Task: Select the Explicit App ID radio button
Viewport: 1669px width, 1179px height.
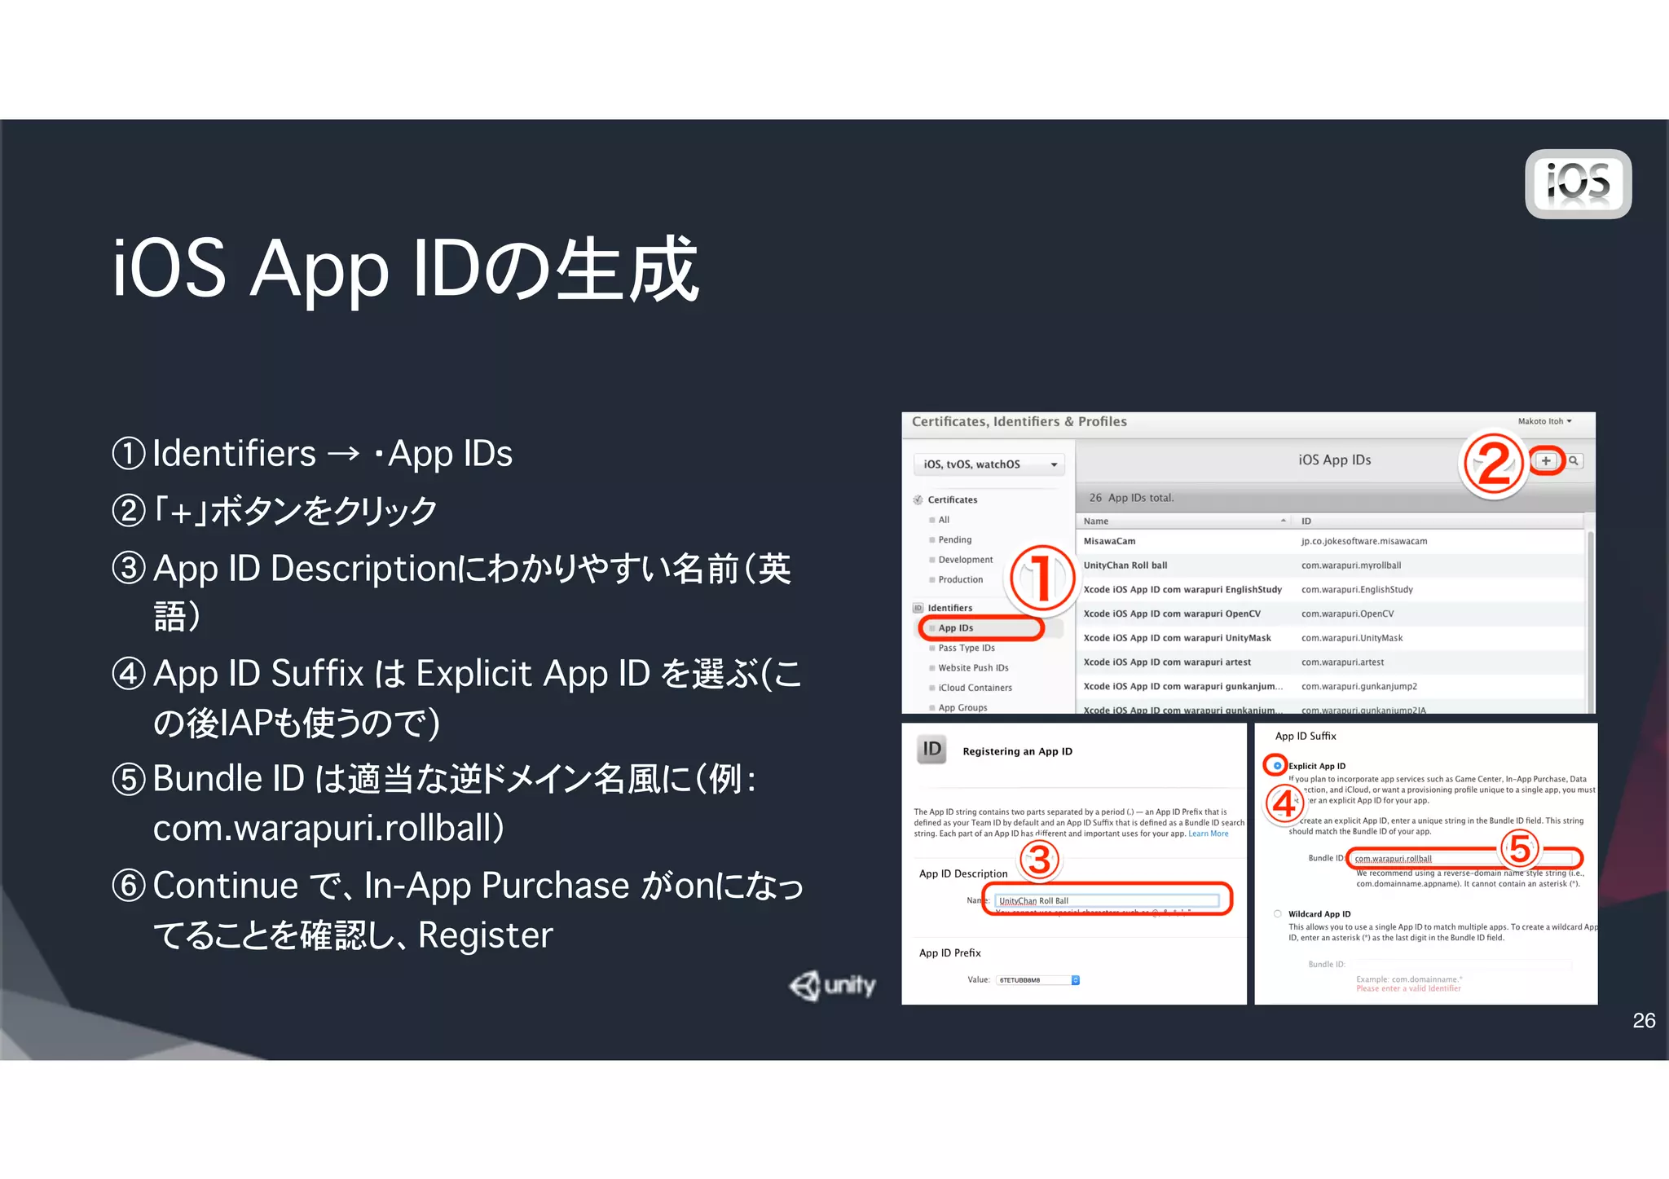Action: [1277, 766]
